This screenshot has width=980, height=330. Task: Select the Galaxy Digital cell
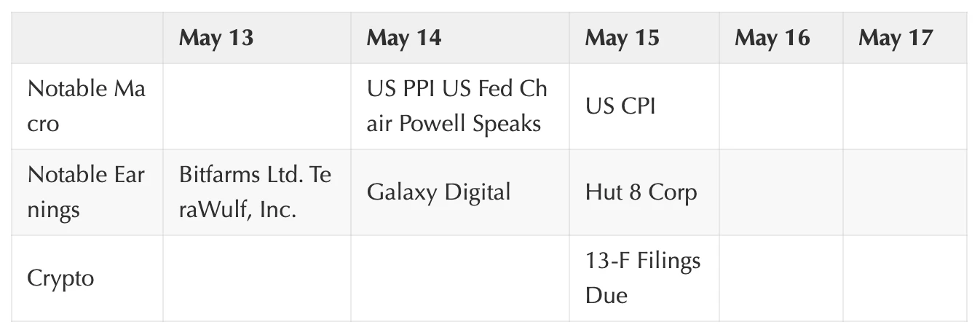(x=438, y=192)
